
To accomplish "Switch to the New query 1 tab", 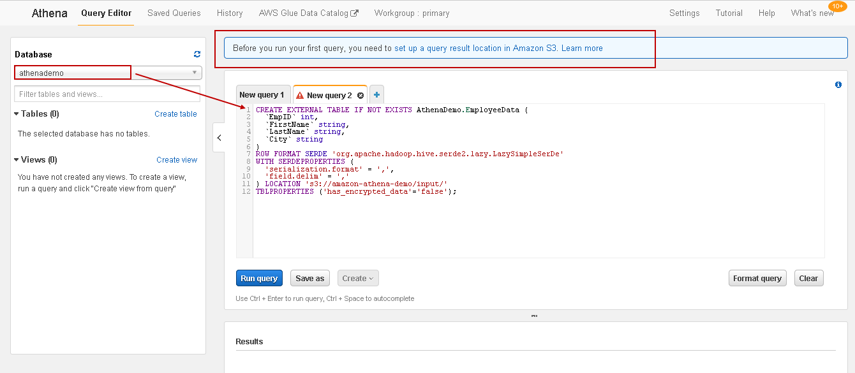I will (x=263, y=94).
